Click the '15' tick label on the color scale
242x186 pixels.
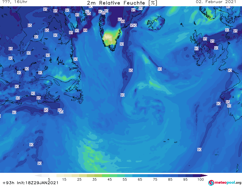click(64, 179)
